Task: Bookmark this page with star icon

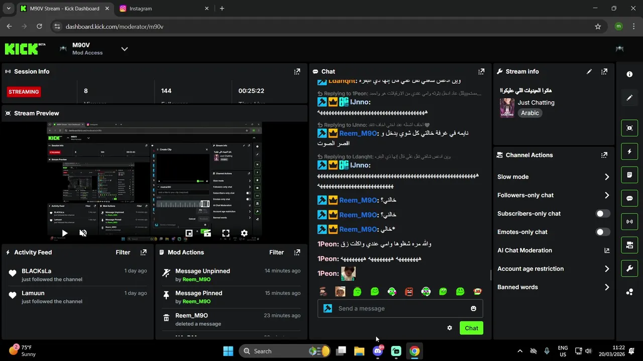Action: [x=598, y=27]
